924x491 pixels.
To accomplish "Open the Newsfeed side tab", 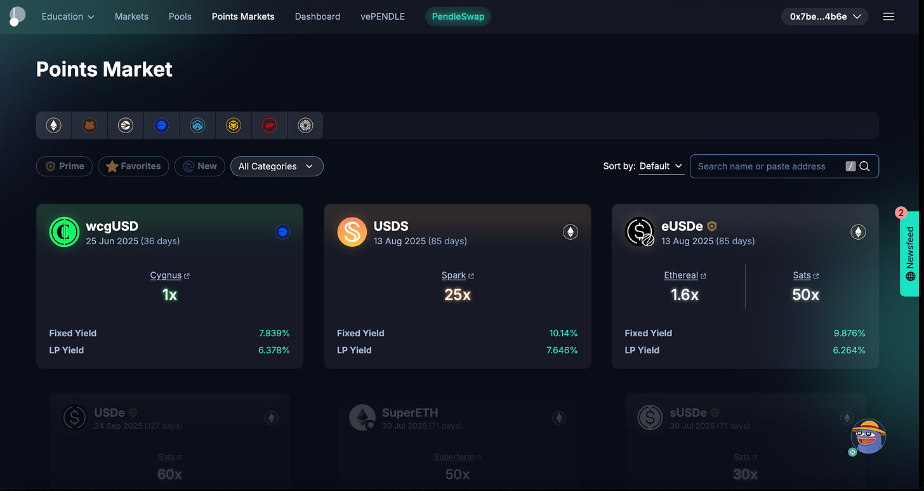I will click(909, 254).
